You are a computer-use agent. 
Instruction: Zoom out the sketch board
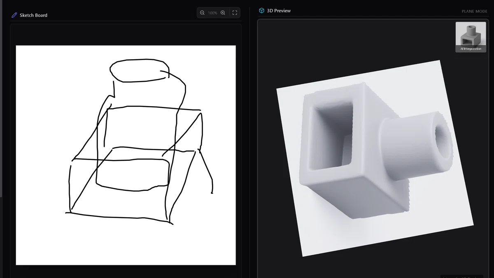click(202, 13)
